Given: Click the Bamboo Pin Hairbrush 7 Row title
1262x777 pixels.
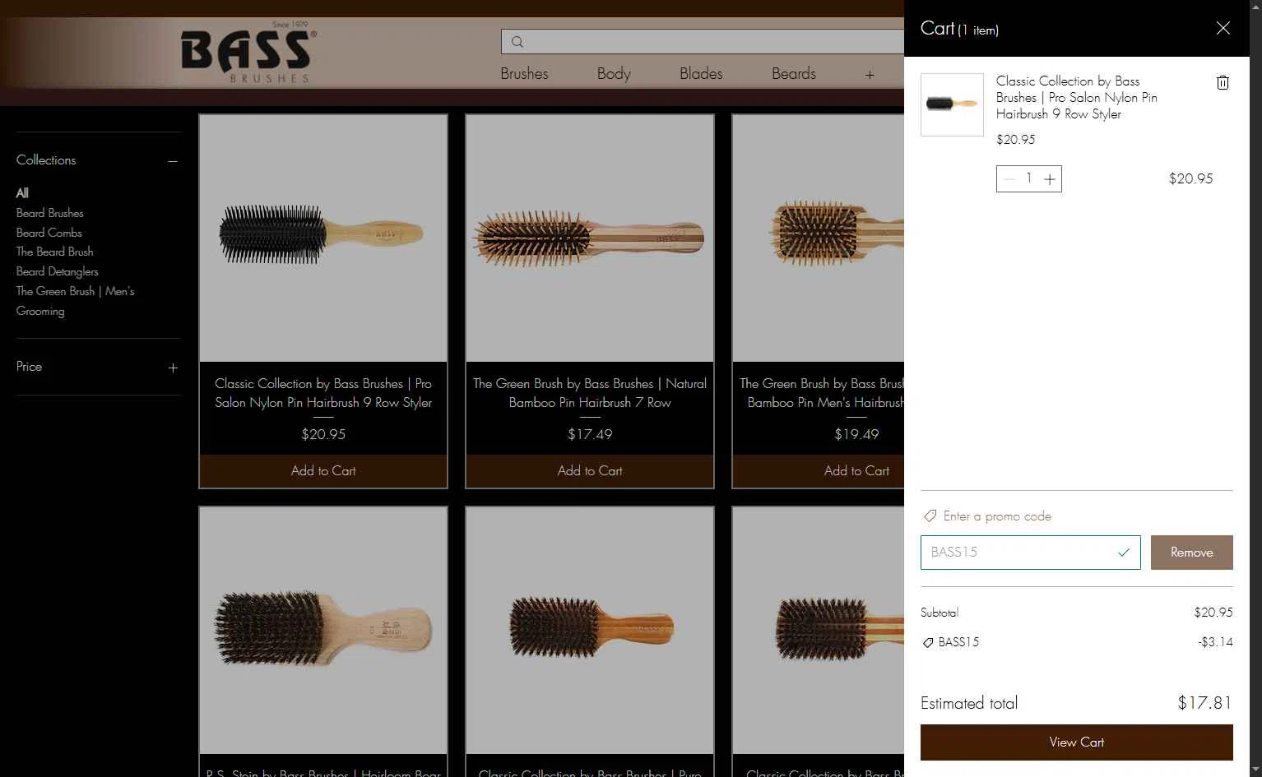Looking at the screenshot, I should (590, 393).
